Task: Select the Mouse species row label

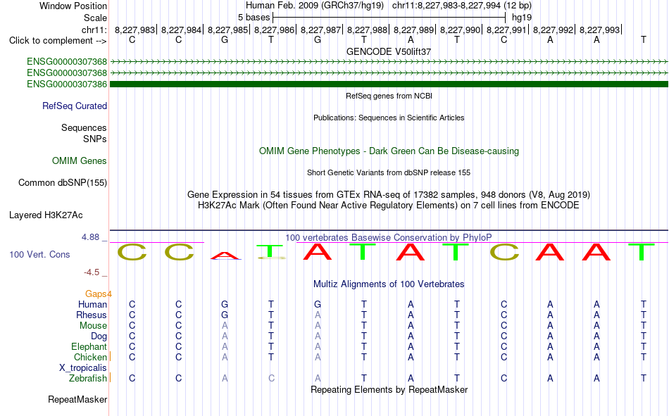Action: pyautogui.click(x=93, y=325)
